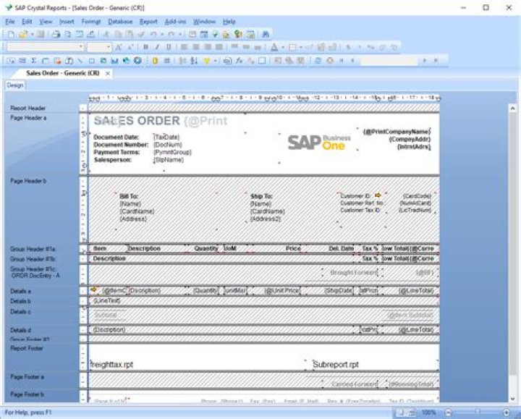Click the yellow Field Explorer icon

click(155, 61)
